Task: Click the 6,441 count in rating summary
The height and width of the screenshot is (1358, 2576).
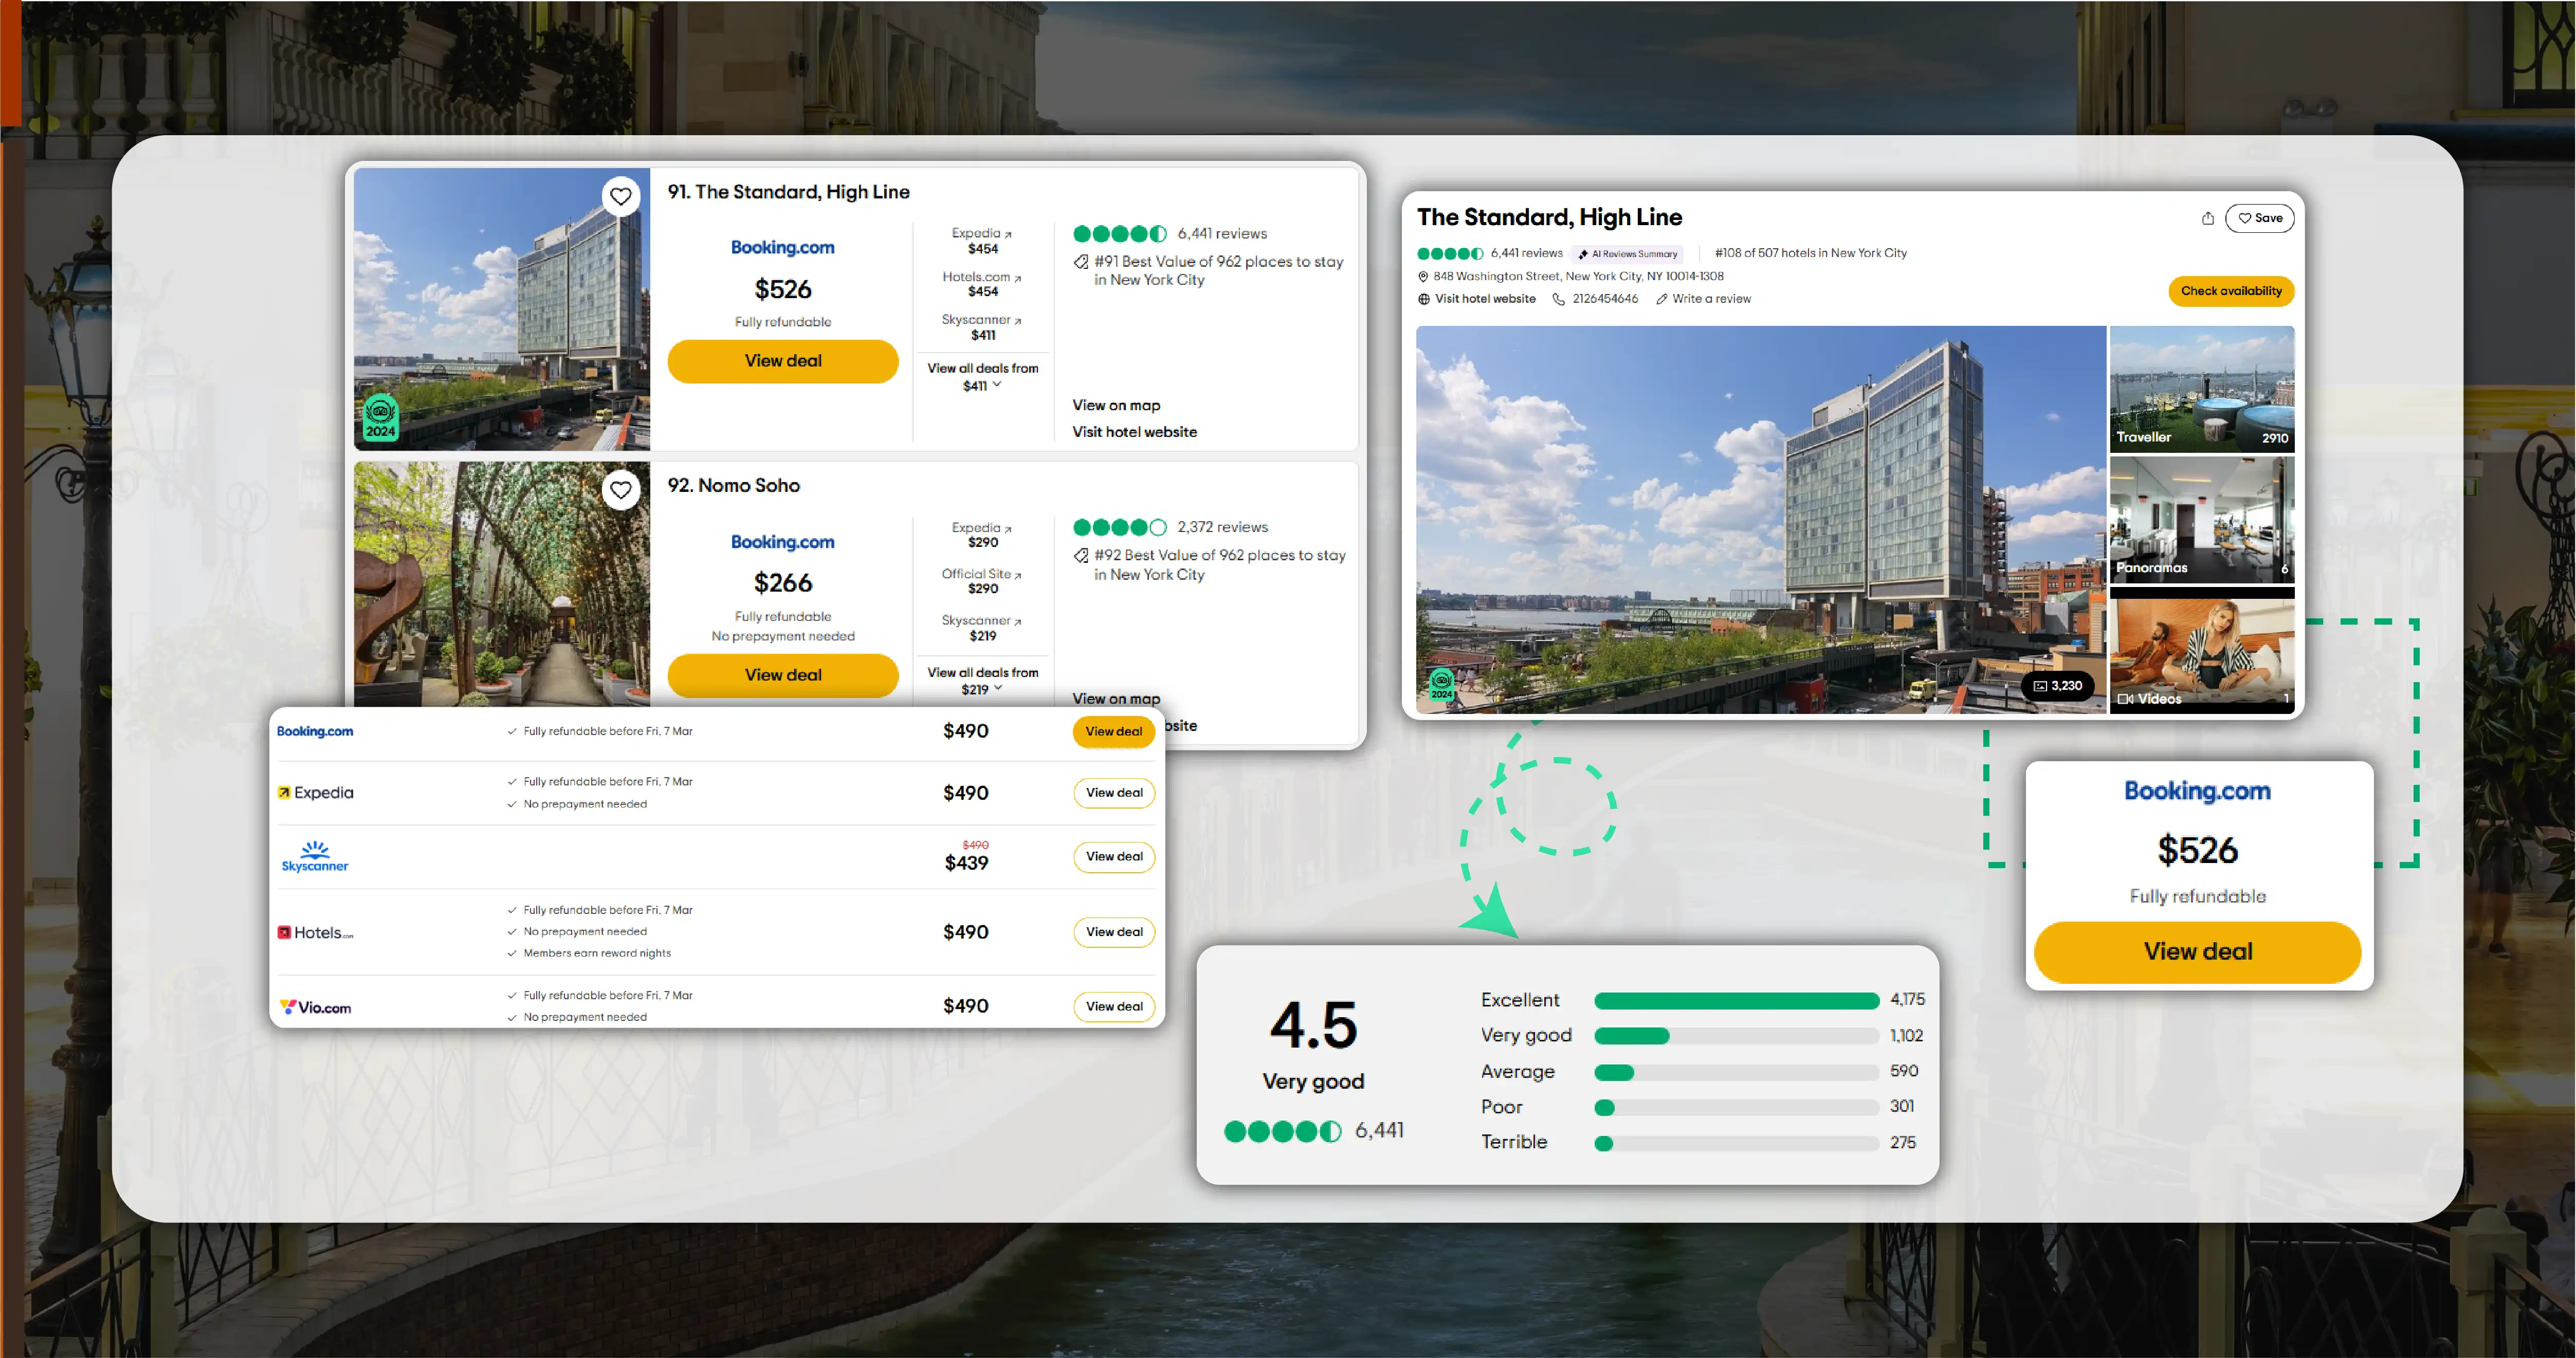Action: (x=1379, y=1131)
